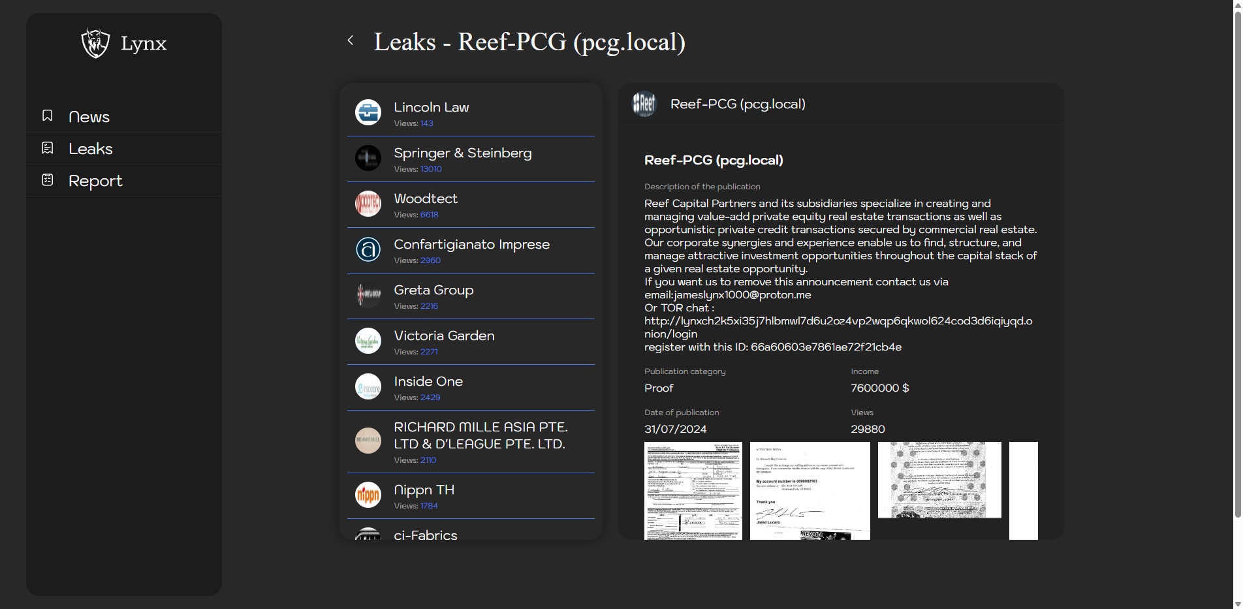Open the News menu item

tap(89, 117)
